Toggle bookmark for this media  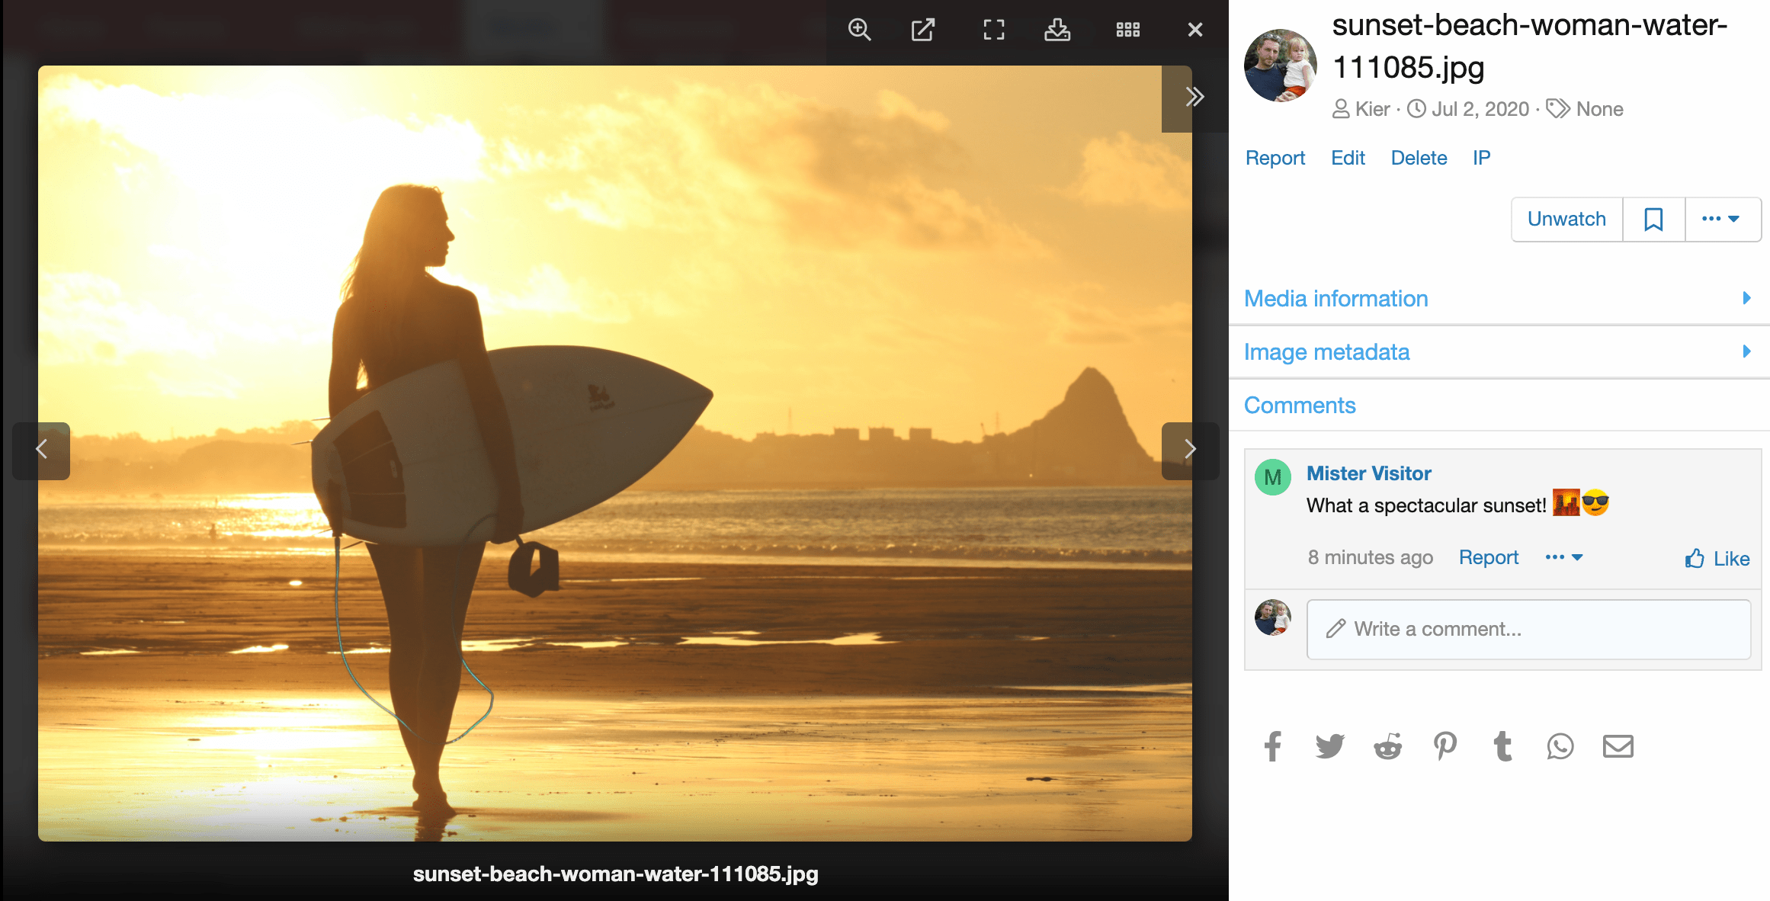tap(1653, 220)
